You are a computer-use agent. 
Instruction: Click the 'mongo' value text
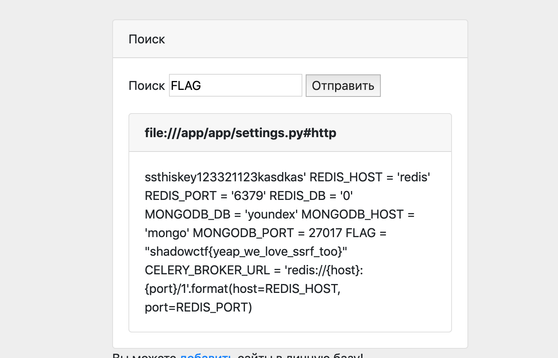[x=167, y=233]
